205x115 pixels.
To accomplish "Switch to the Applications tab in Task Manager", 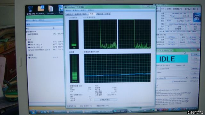I will (x=70, y=14).
